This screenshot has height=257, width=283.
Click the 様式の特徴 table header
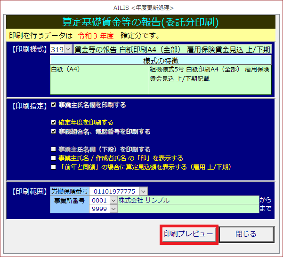(x=161, y=60)
